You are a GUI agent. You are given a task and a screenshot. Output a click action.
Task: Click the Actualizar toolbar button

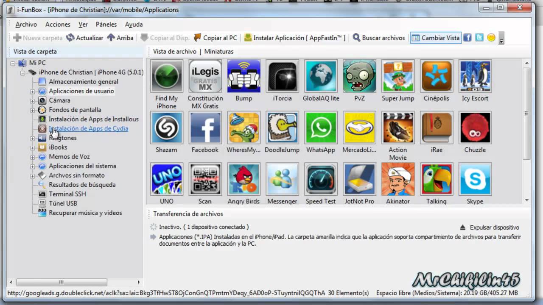(x=85, y=38)
